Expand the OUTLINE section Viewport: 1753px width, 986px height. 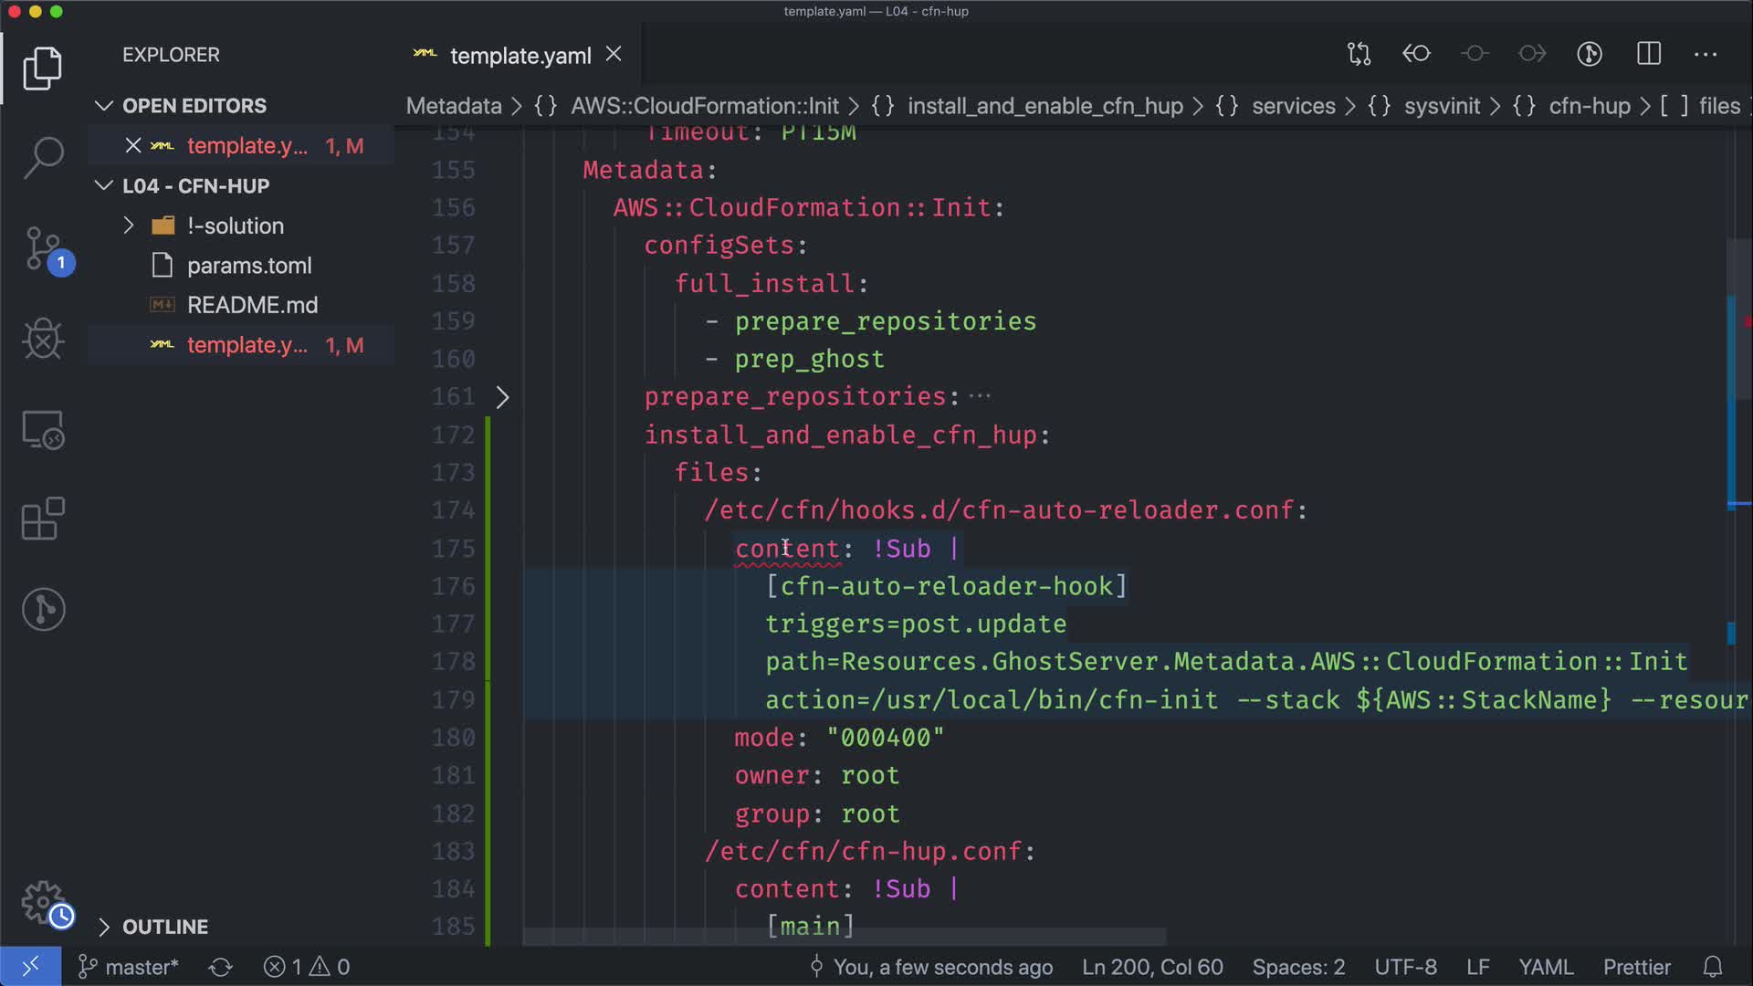[x=104, y=927]
